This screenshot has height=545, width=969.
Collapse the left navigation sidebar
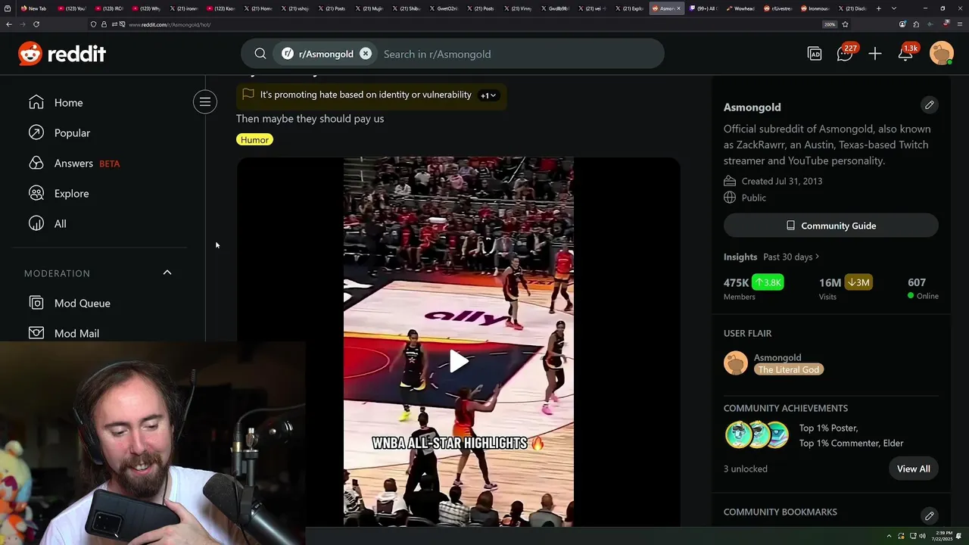tap(205, 101)
